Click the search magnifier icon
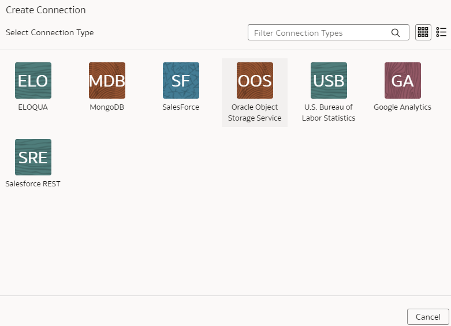The height and width of the screenshot is (326, 451). point(396,33)
